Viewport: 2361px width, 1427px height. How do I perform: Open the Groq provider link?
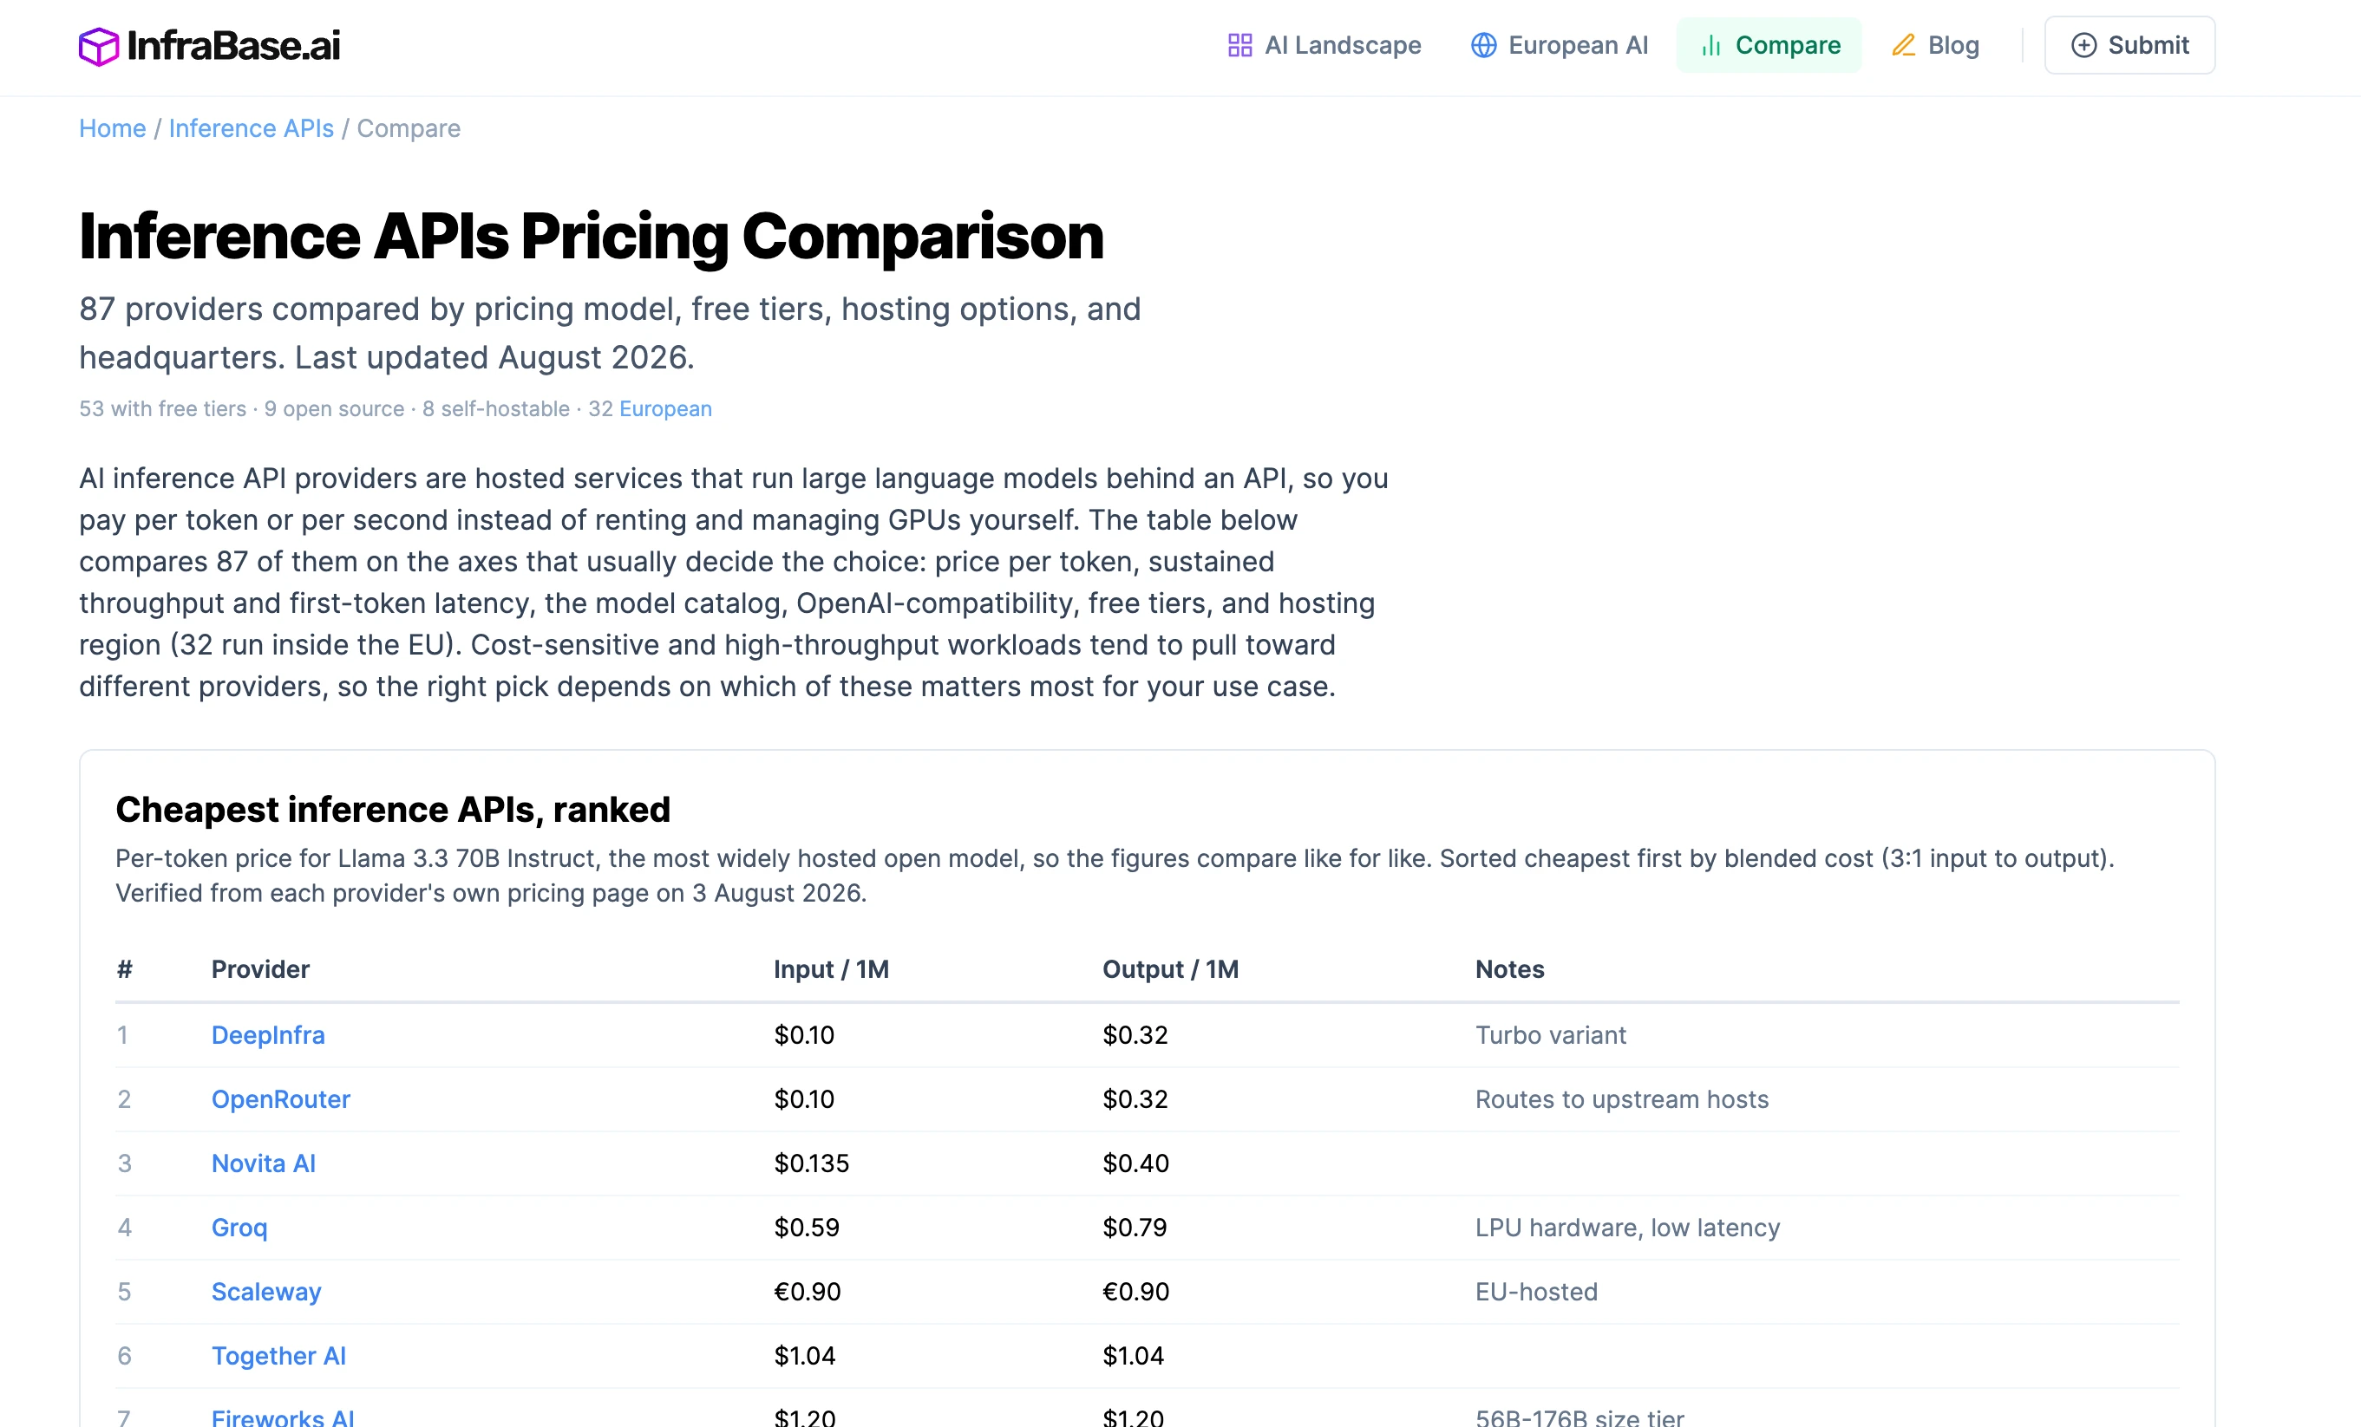(239, 1228)
